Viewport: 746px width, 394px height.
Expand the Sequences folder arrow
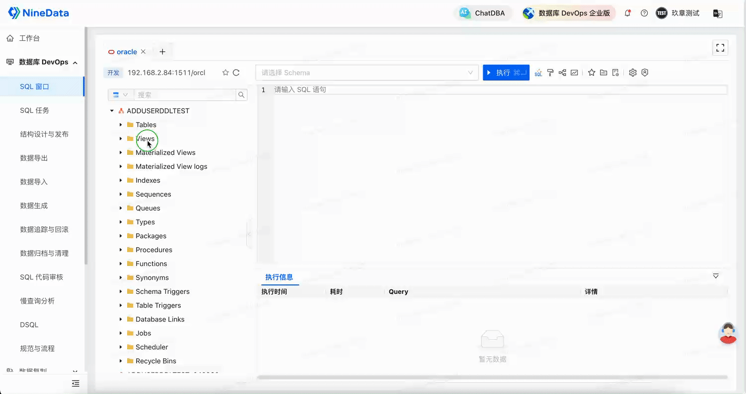point(121,195)
